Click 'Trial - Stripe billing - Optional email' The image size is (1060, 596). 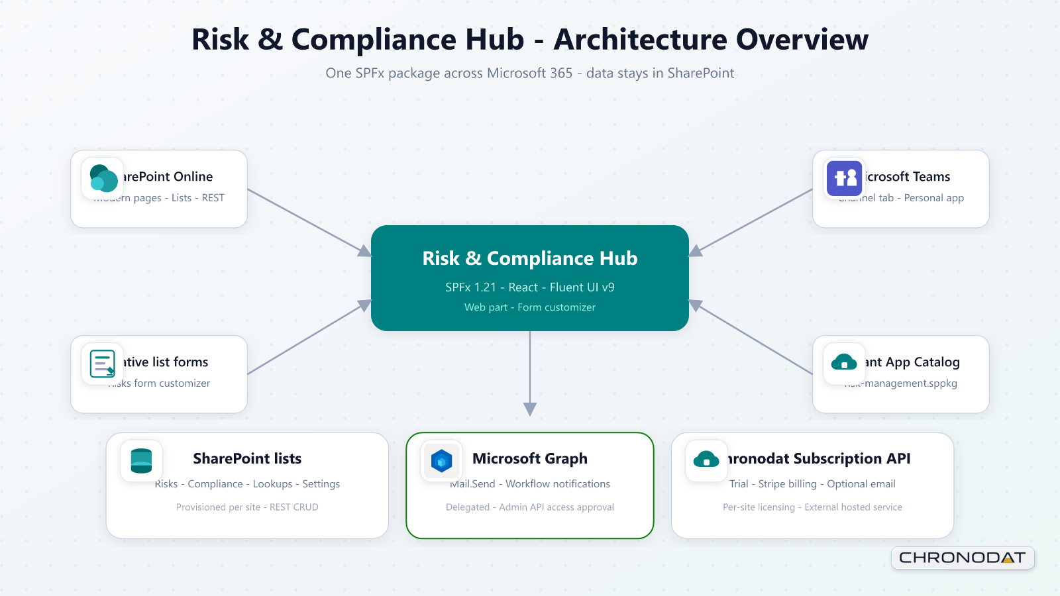[x=812, y=484]
